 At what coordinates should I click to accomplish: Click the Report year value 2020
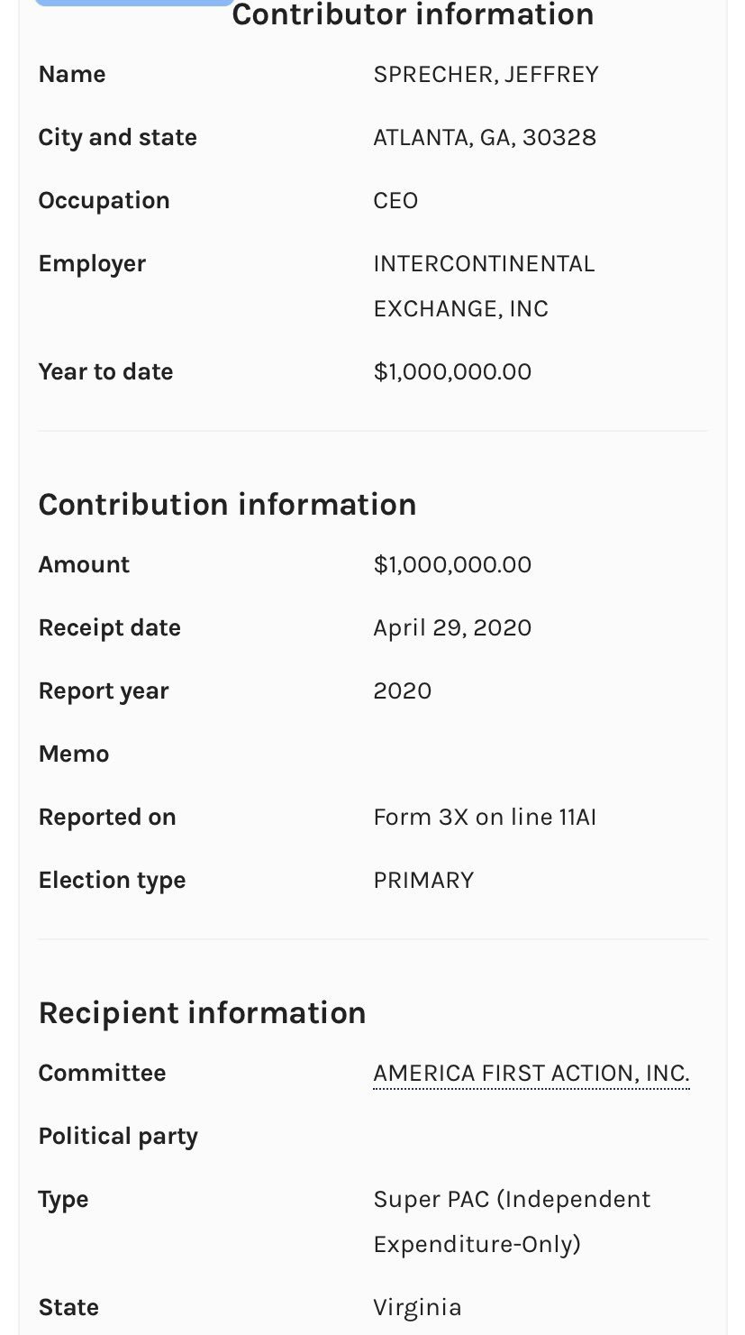pyautogui.click(x=402, y=691)
